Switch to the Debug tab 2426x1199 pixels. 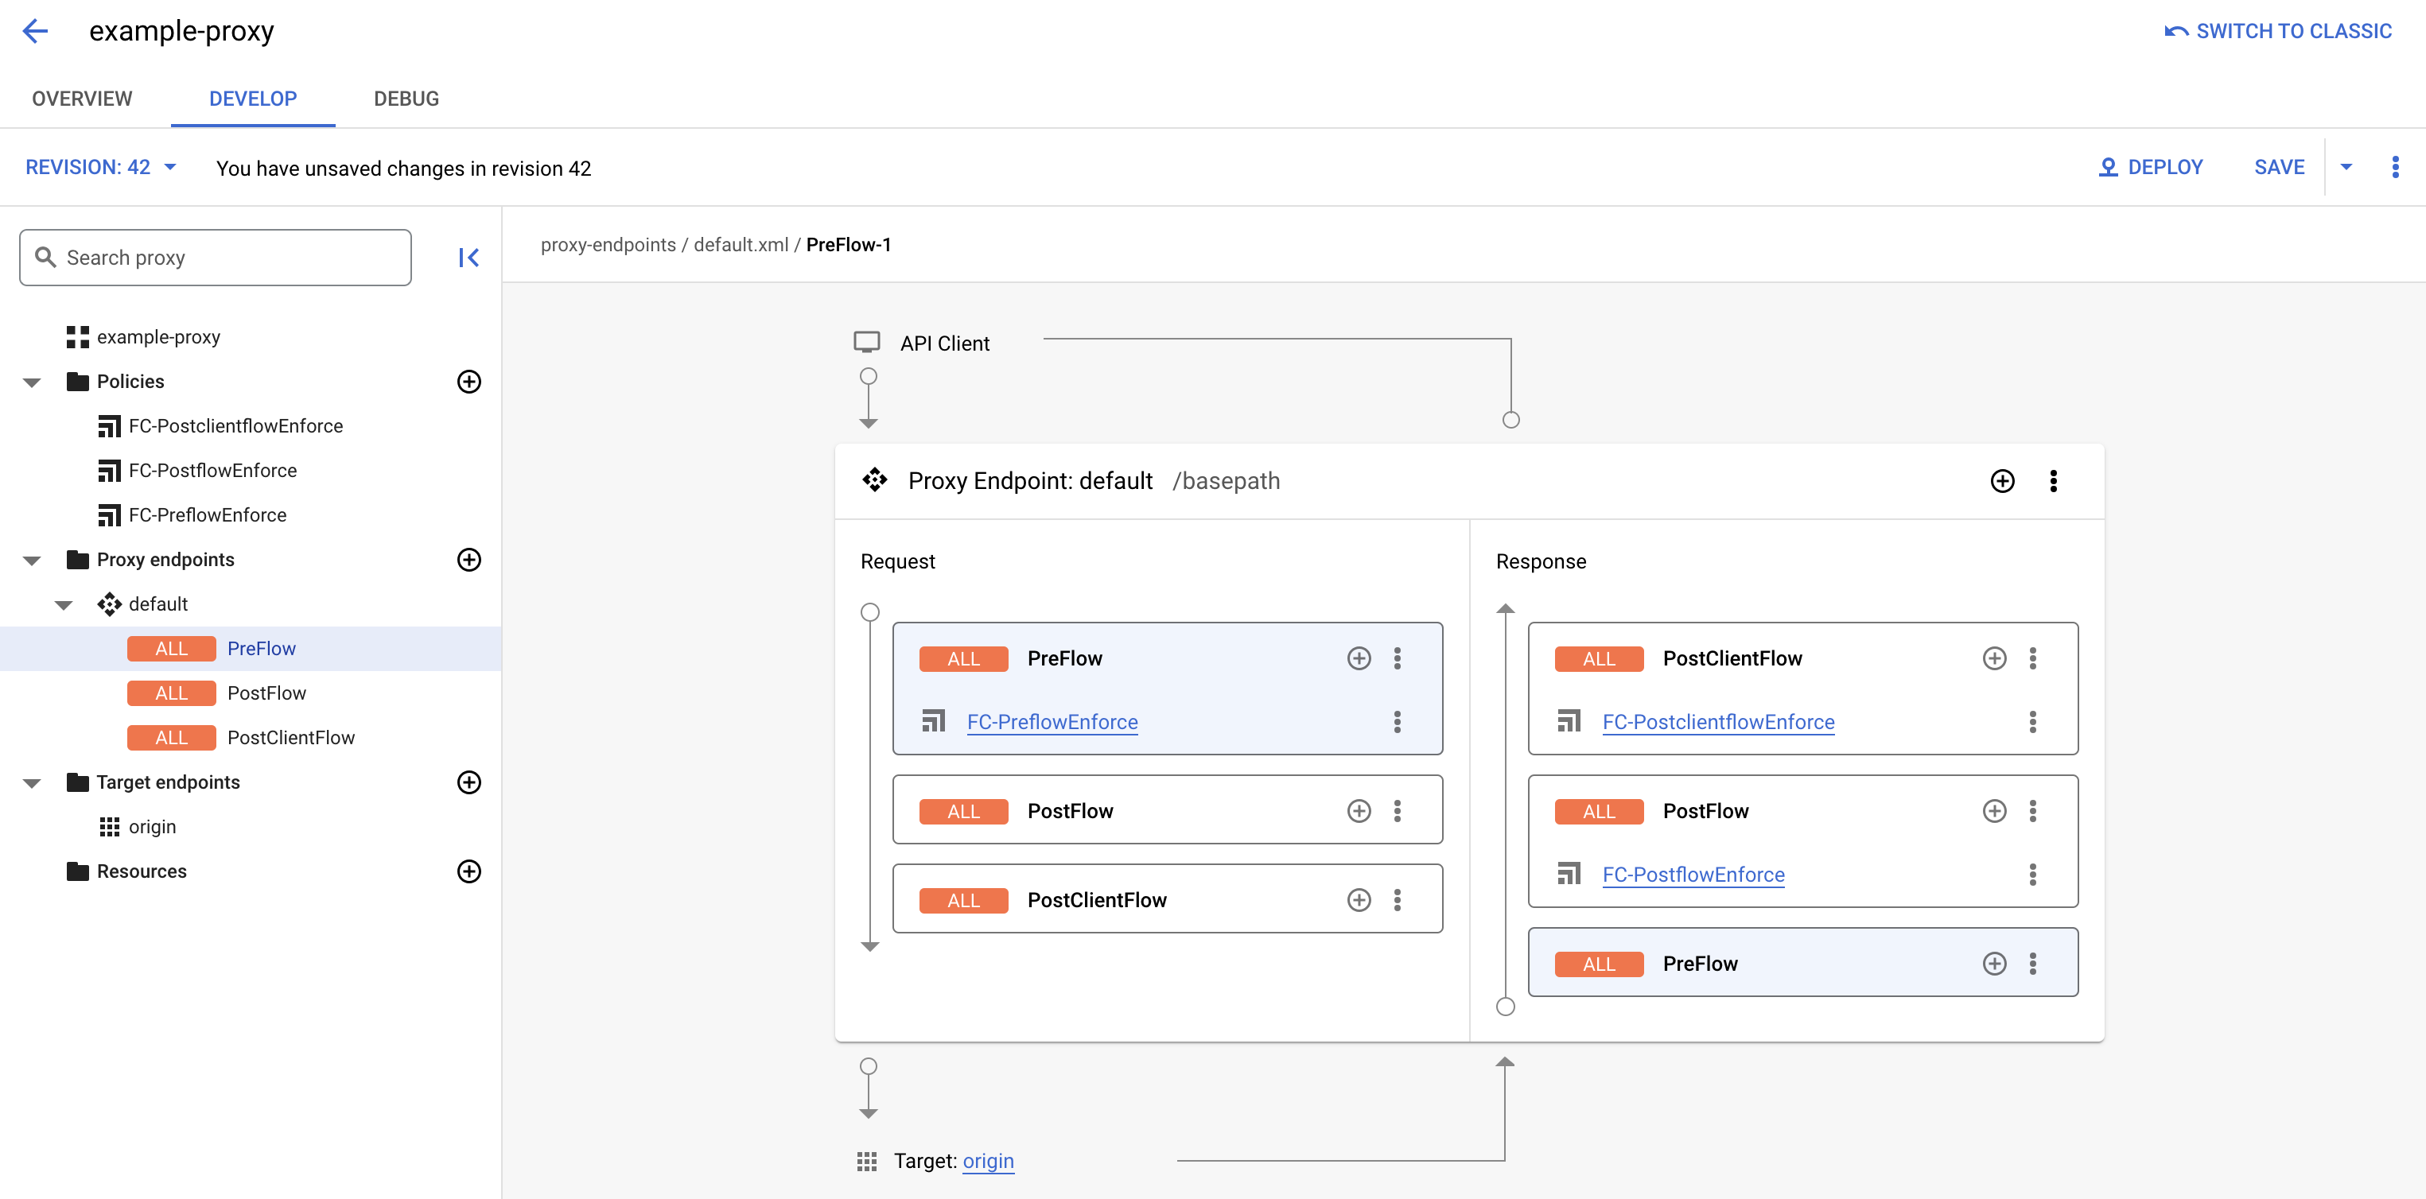(x=406, y=99)
